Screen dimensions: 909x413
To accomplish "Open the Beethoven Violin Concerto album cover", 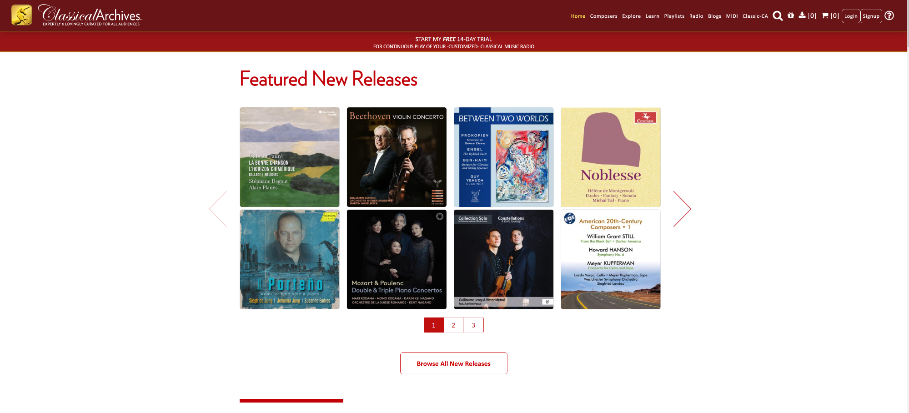I will tap(397, 157).
